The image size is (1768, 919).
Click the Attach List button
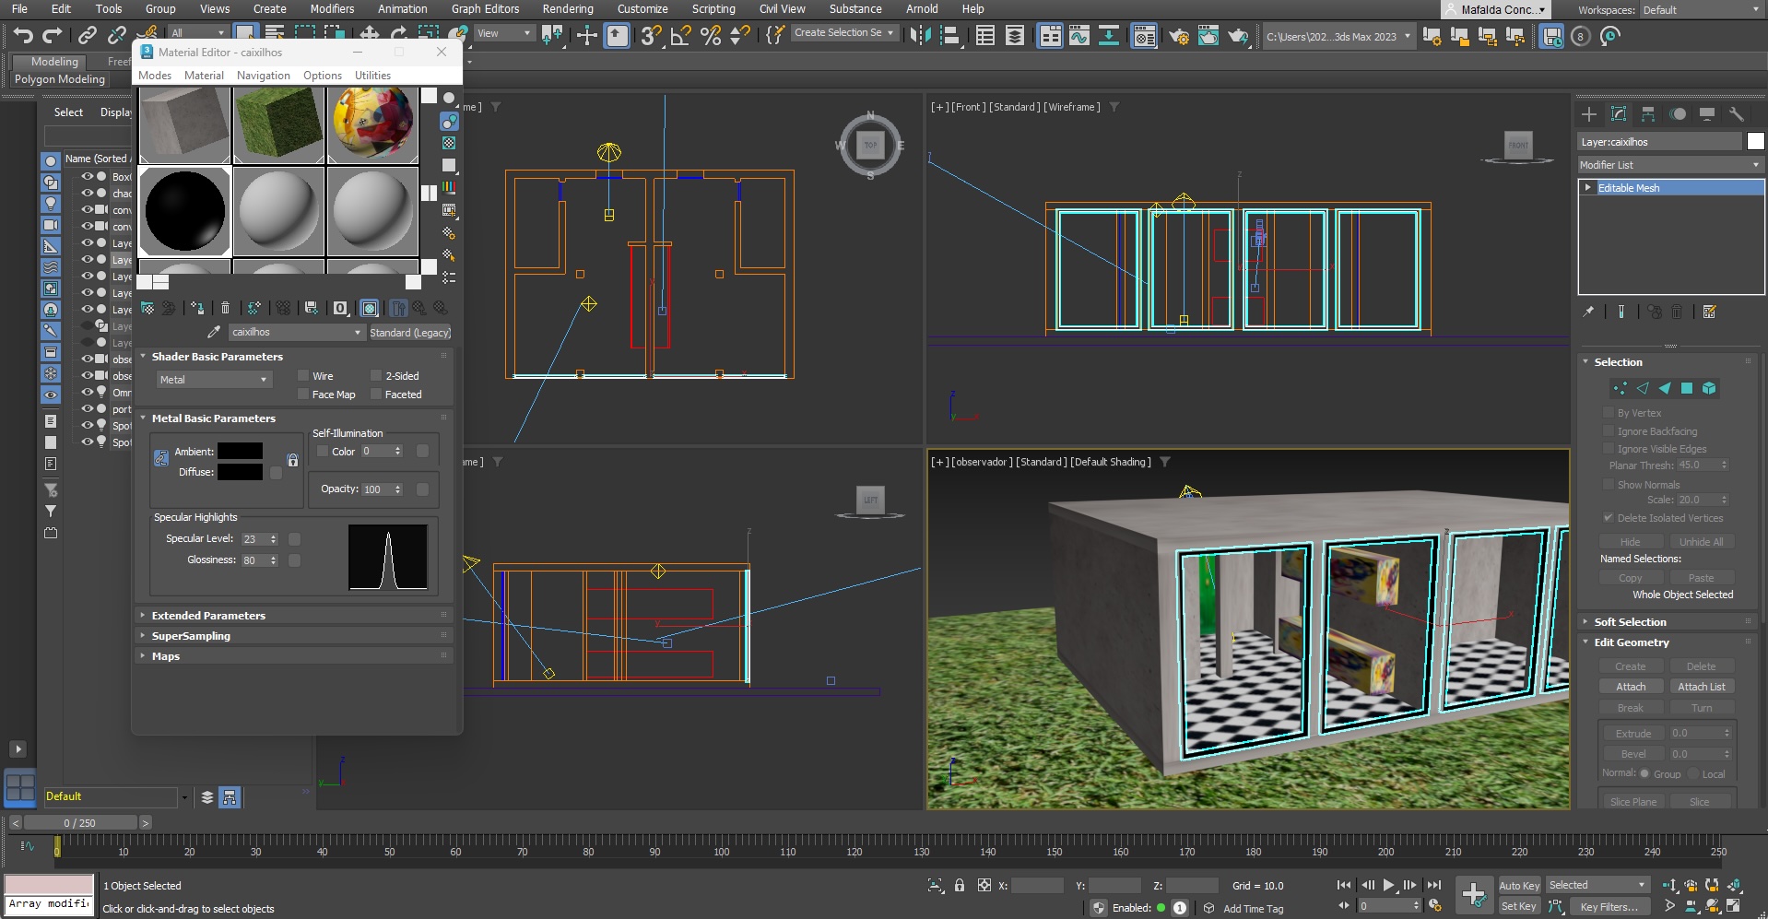click(x=1701, y=687)
